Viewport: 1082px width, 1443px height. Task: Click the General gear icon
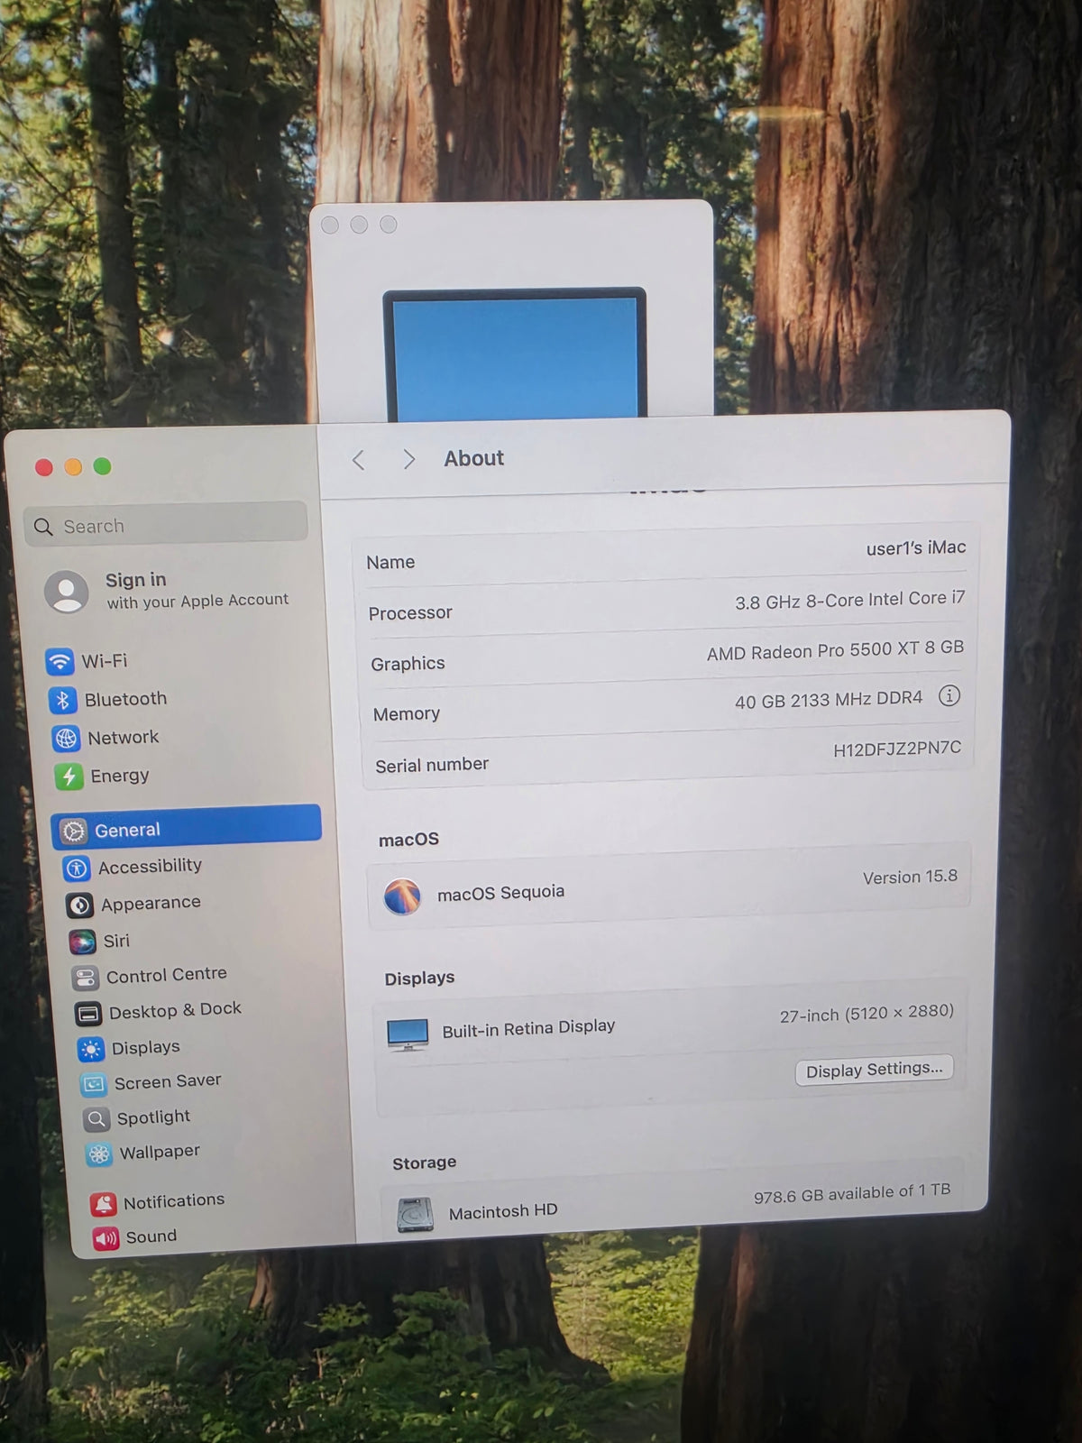74,831
